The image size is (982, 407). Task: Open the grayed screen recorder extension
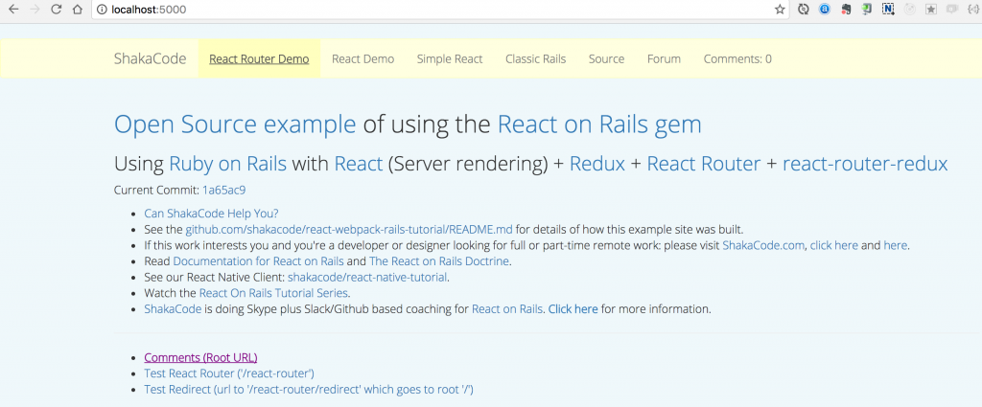pyautogui.click(x=952, y=10)
